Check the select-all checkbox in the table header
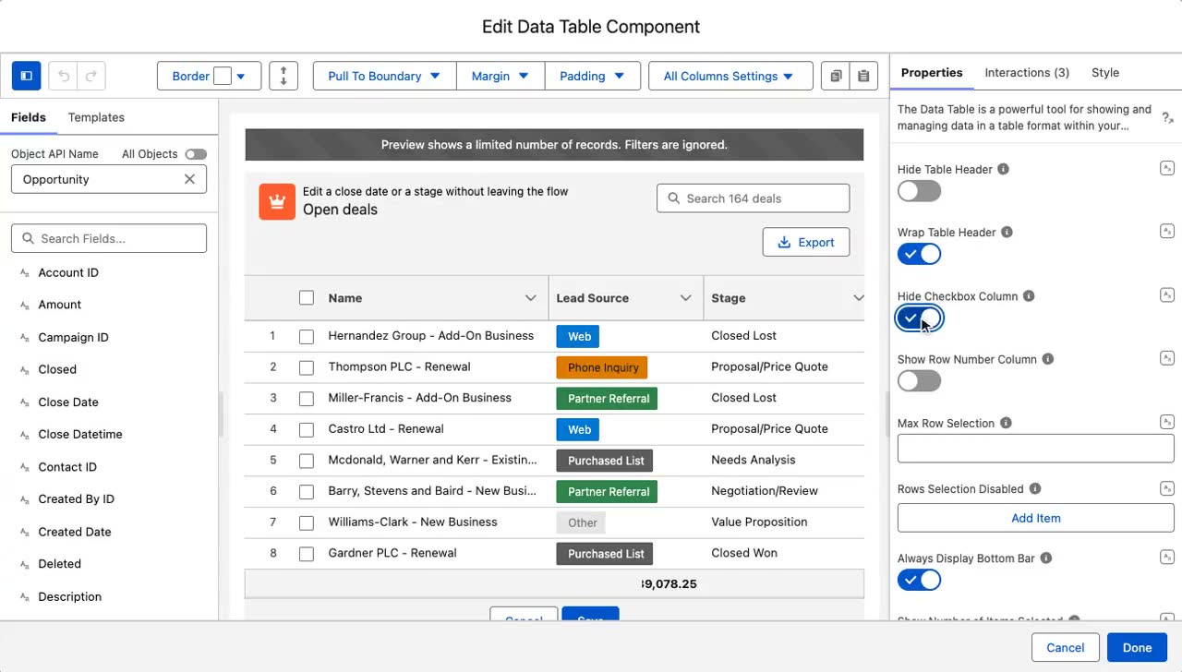Image resolution: width=1182 pixels, height=672 pixels. pyautogui.click(x=307, y=298)
